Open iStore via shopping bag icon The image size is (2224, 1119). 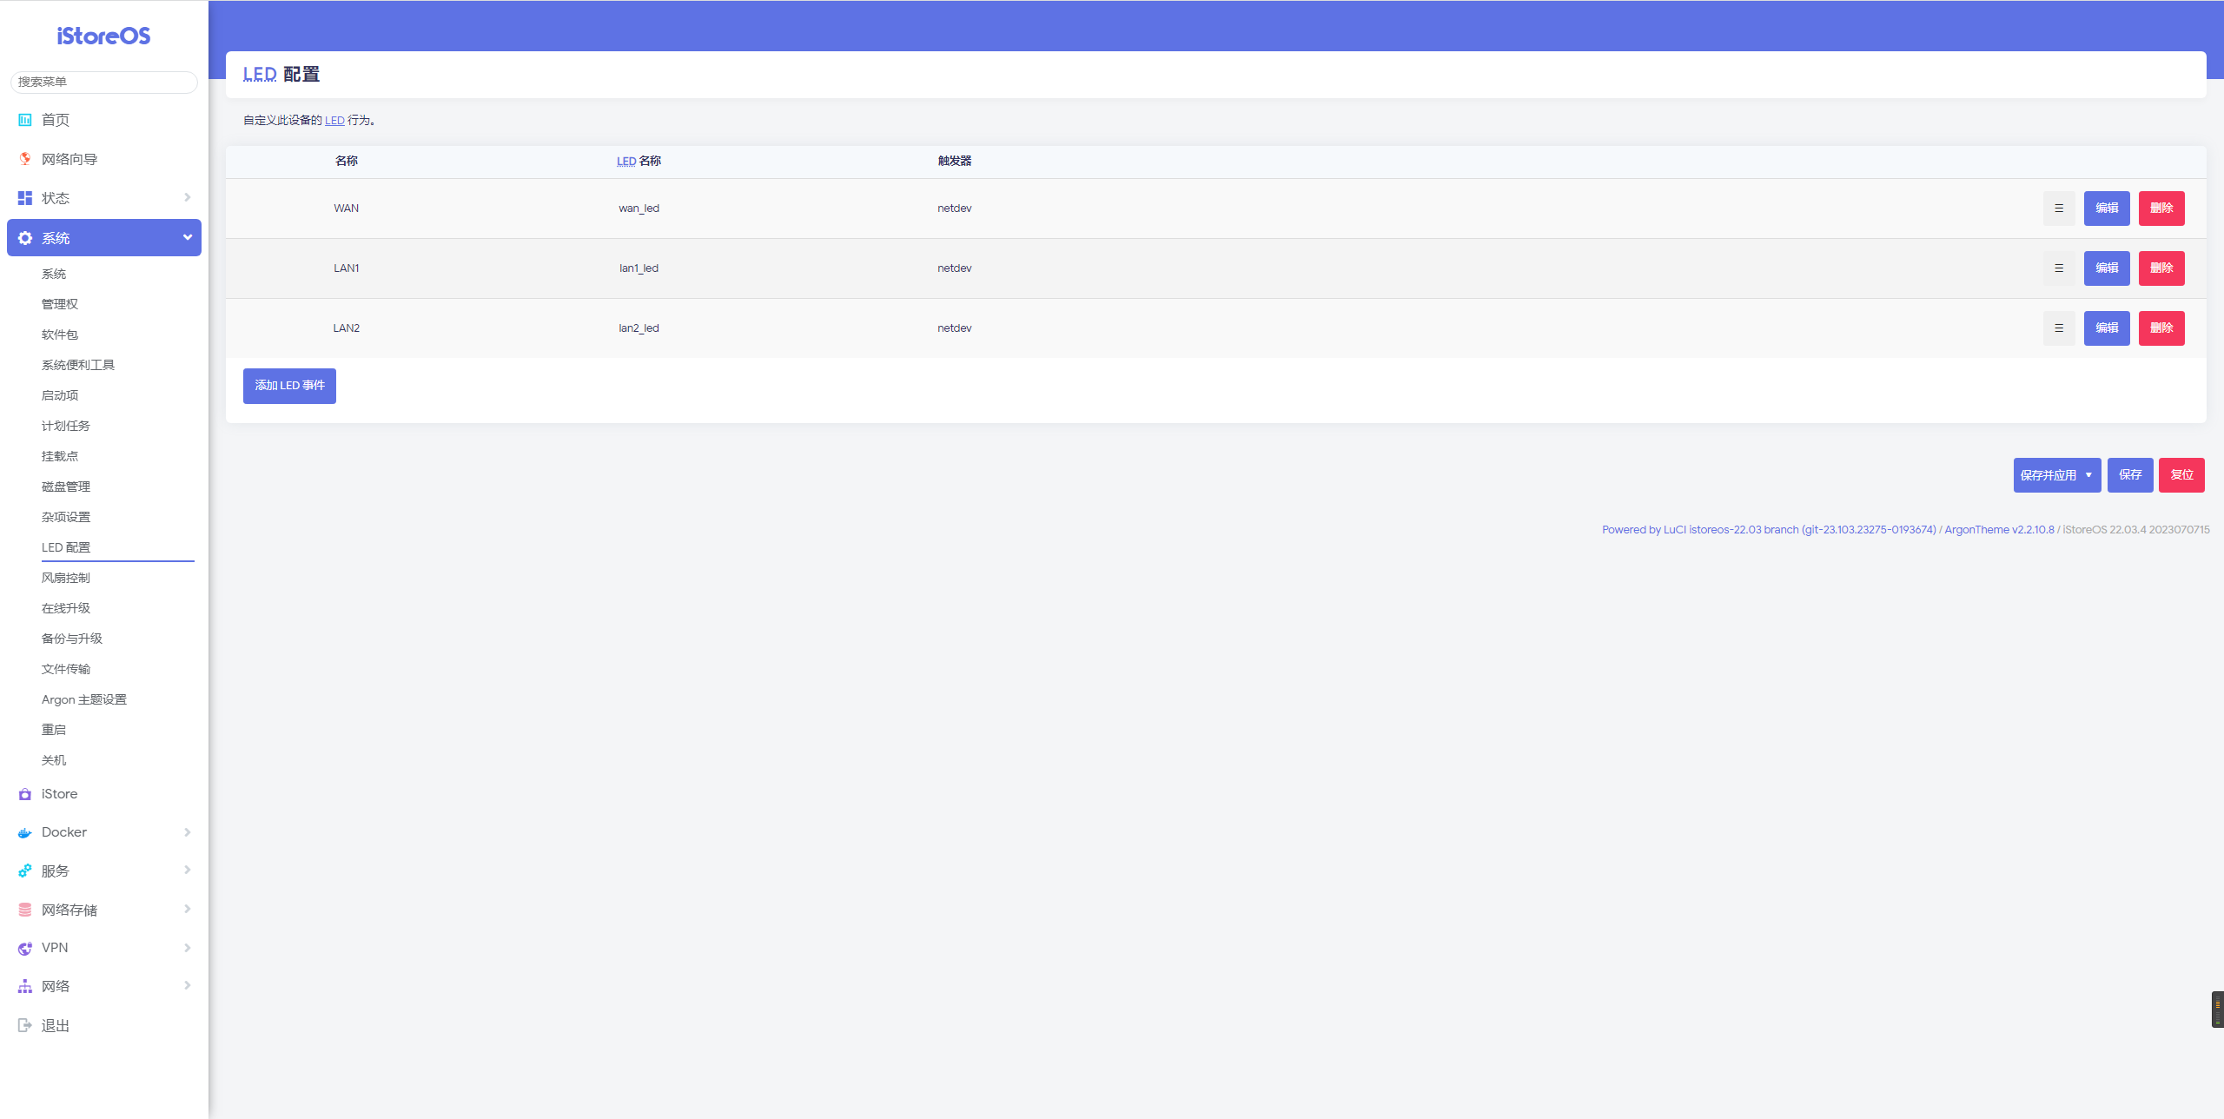tap(25, 794)
